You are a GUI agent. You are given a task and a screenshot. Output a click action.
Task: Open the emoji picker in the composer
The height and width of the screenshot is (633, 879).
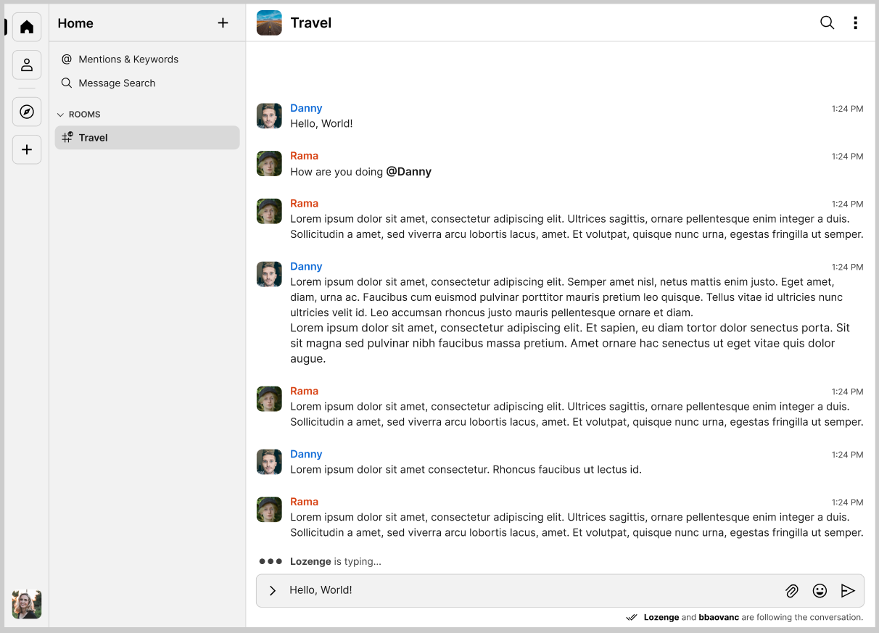coord(820,591)
